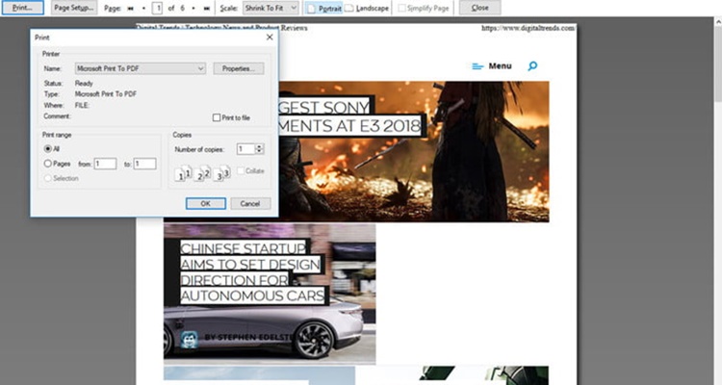Click the previous page arrow

(143, 8)
